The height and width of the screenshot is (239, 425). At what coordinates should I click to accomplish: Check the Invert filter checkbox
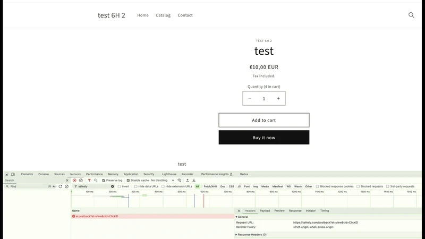click(x=119, y=186)
